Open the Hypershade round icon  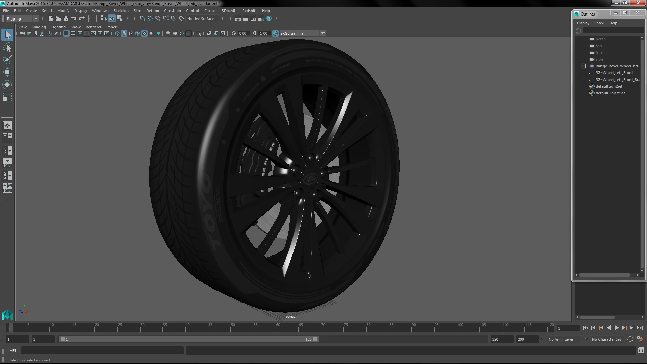coord(269,19)
